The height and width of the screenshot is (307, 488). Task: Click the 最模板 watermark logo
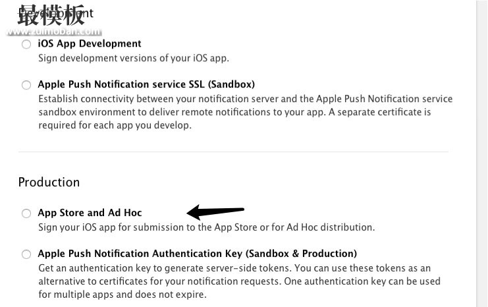(51, 14)
